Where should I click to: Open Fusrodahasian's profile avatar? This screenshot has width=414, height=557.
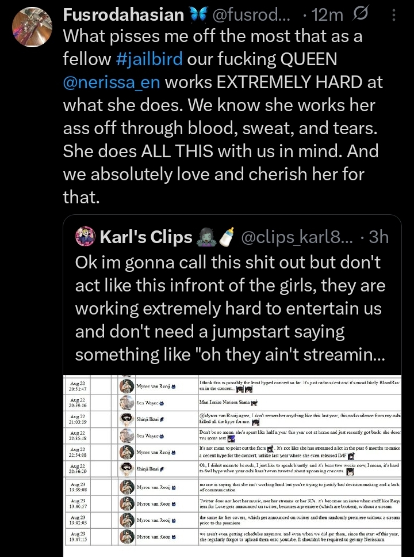pyautogui.click(x=32, y=26)
